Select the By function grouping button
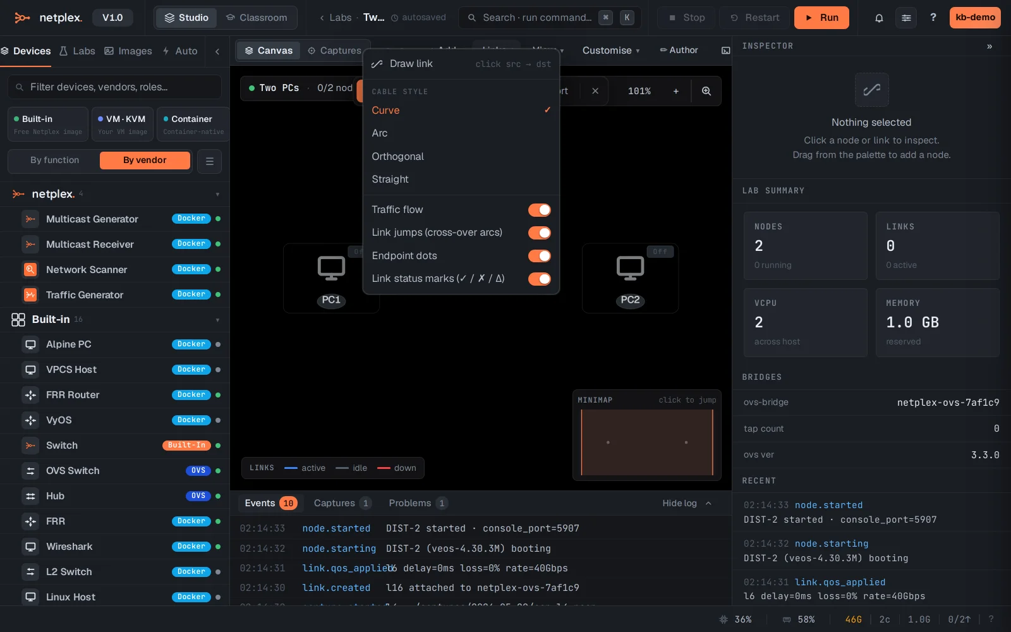1011x632 pixels. pos(55,161)
